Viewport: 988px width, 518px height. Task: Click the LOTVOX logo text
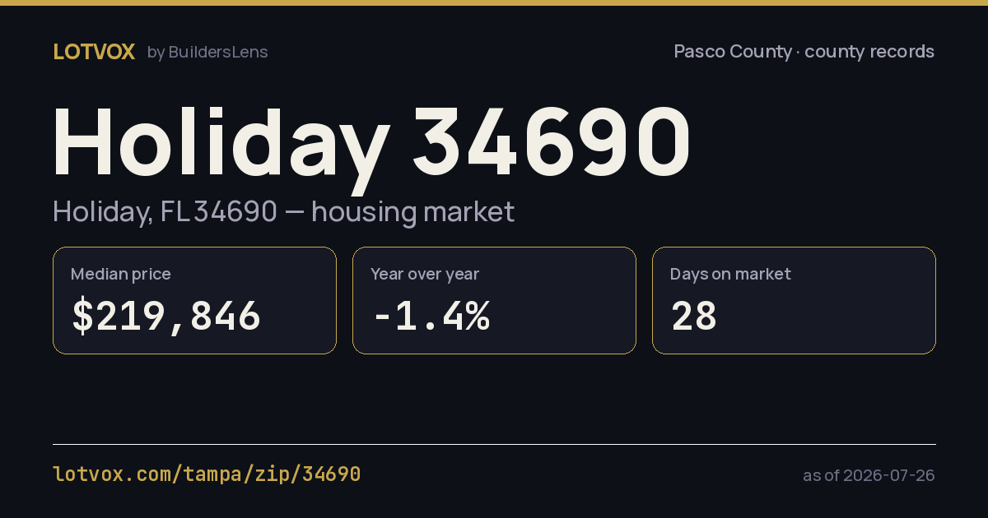pos(94,52)
